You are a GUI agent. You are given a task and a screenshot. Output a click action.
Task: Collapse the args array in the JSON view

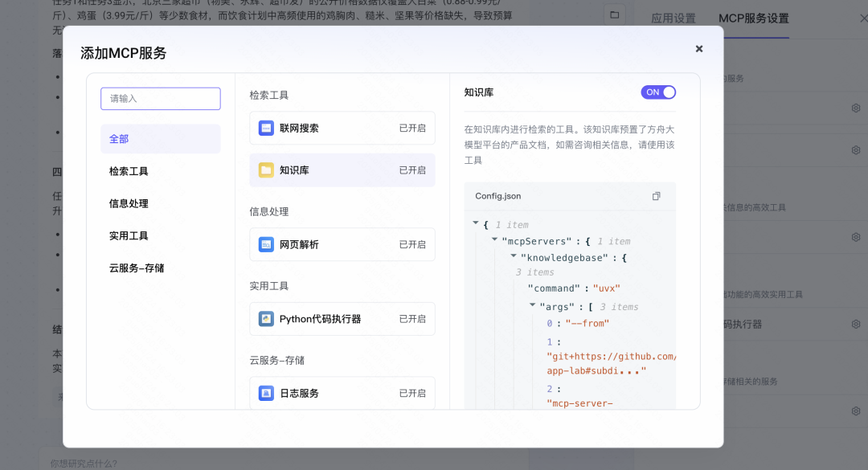click(x=532, y=306)
